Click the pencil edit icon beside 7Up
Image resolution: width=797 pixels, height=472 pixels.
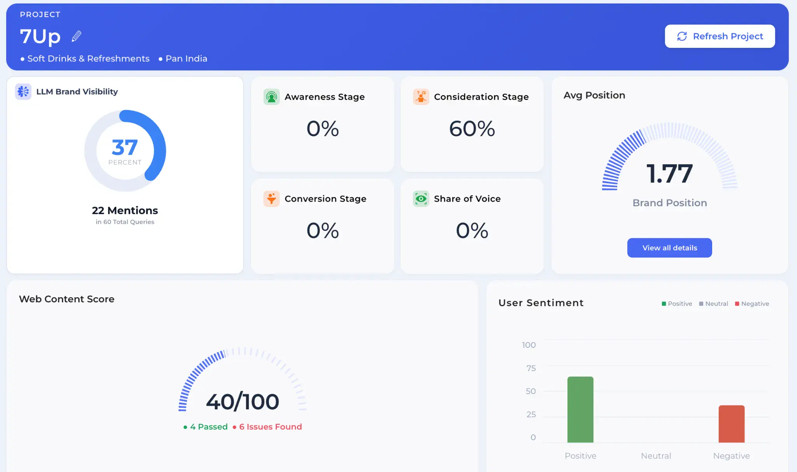(77, 36)
